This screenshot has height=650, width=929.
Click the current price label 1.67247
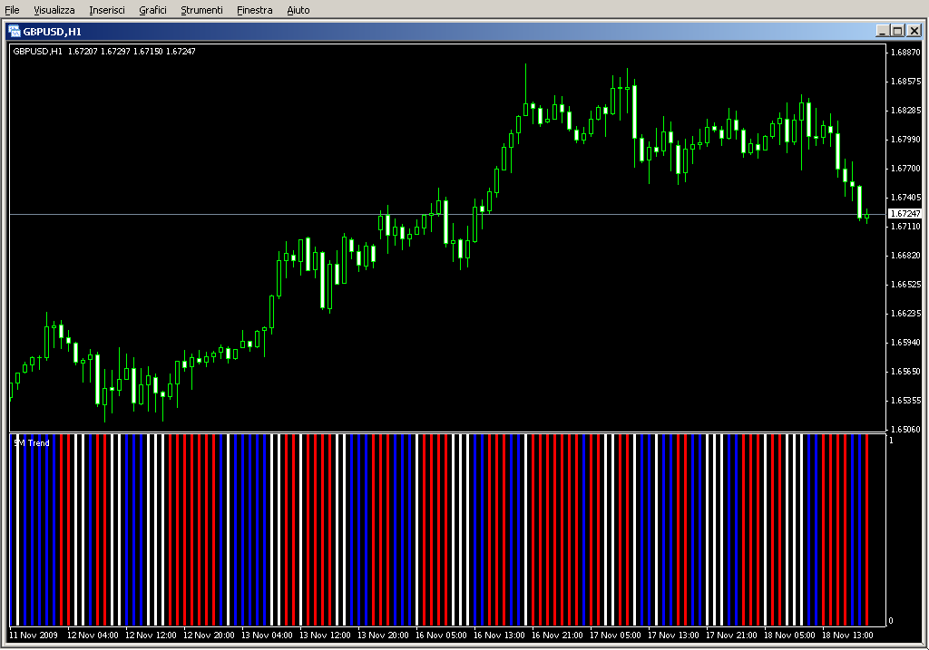point(904,214)
